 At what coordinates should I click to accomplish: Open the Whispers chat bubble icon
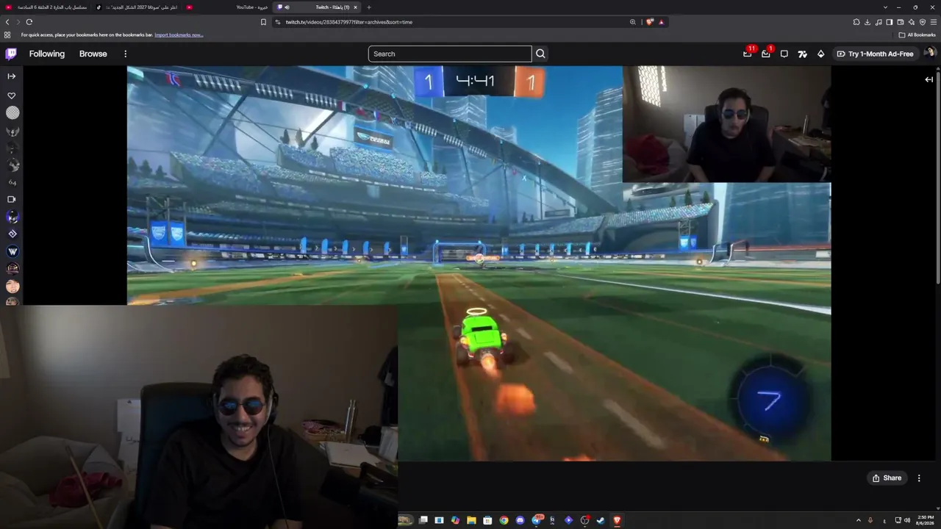[784, 54]
